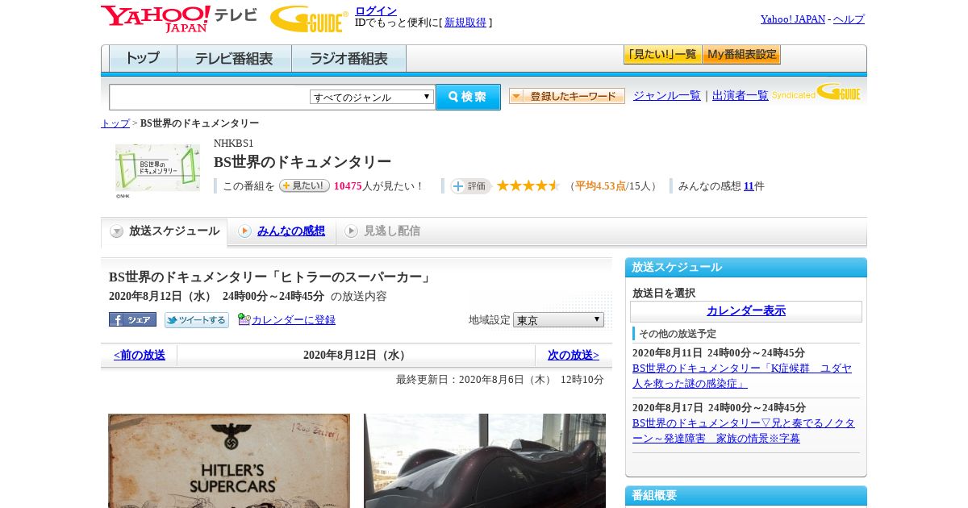The width and height of the screenshot is (968, 508).
Task: Click the 評価 plus rating button
Action: coord(471,185)
